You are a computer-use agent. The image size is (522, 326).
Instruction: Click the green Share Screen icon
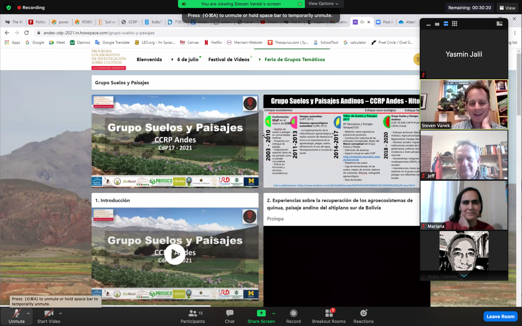click(261, 314)
